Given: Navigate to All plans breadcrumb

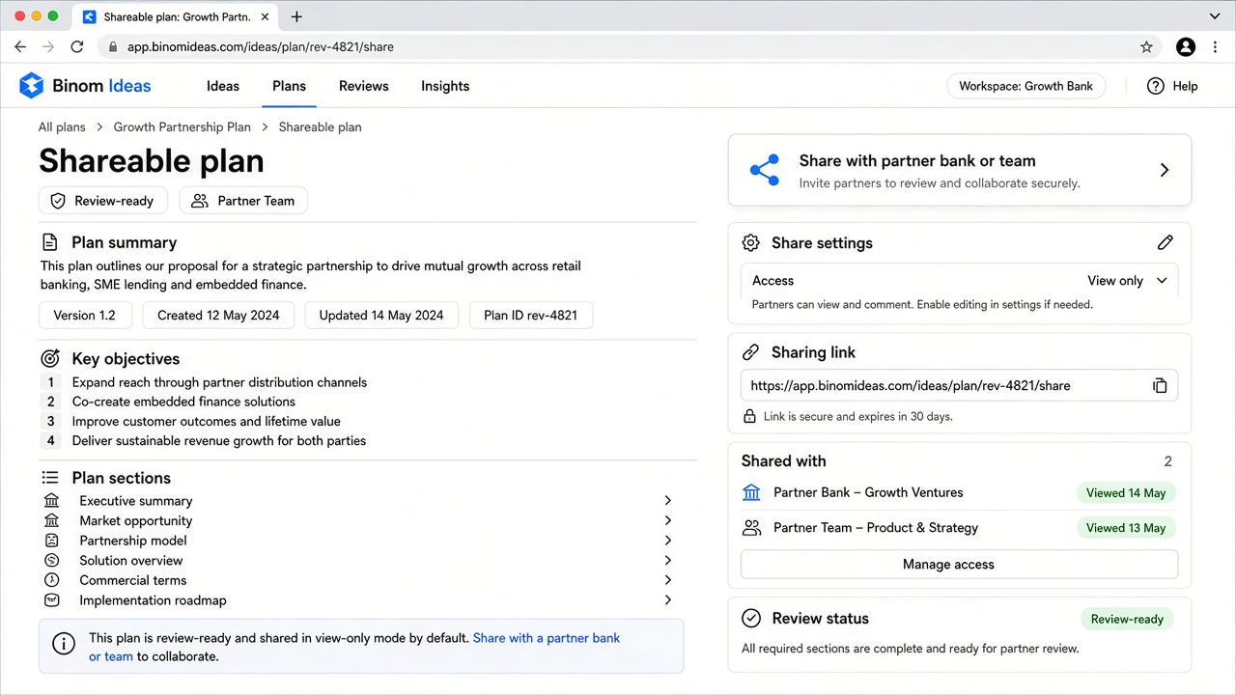Looking at the screenshot, I should [x=62, y=127].
